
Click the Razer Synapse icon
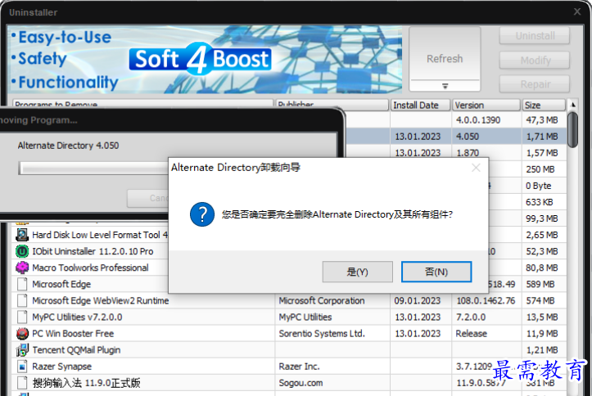(x=22, y=367)
